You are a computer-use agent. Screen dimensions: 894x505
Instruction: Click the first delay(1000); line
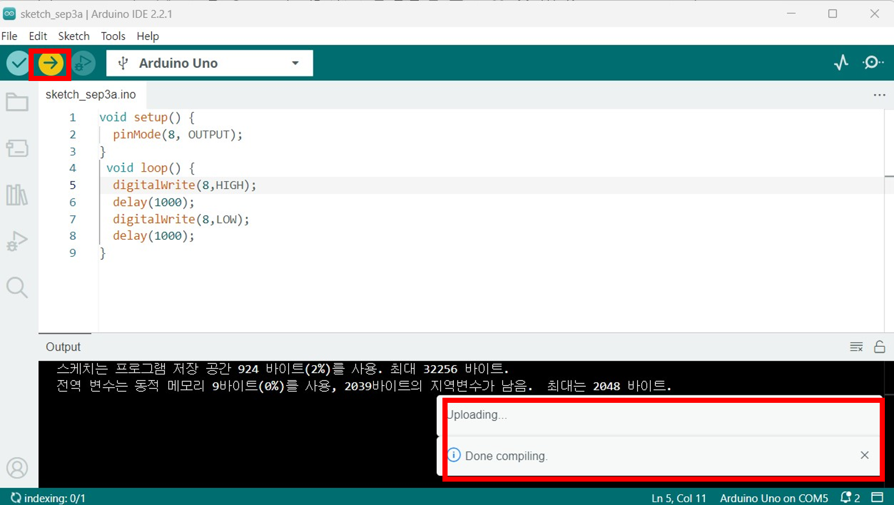pos(154,202)
